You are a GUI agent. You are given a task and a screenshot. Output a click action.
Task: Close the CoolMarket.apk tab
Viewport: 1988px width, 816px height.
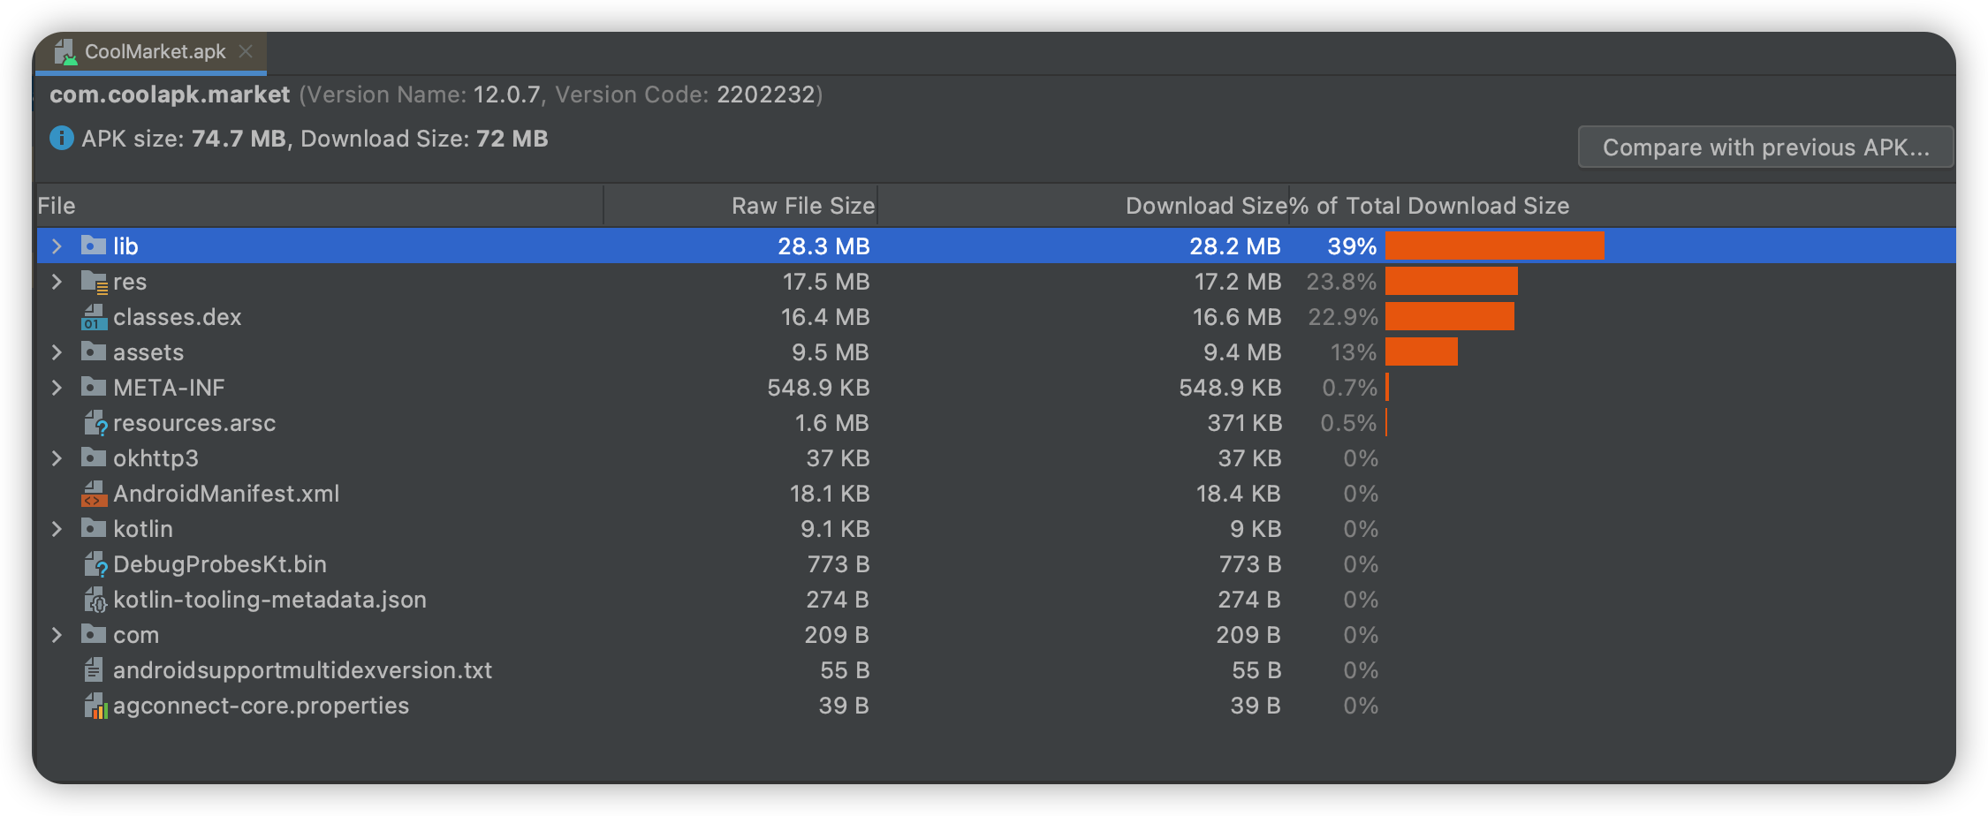click(x=246, y=52)
